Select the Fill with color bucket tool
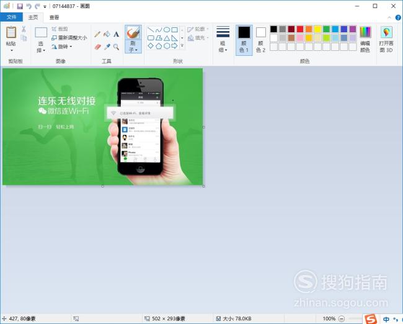 pos(107,34)
